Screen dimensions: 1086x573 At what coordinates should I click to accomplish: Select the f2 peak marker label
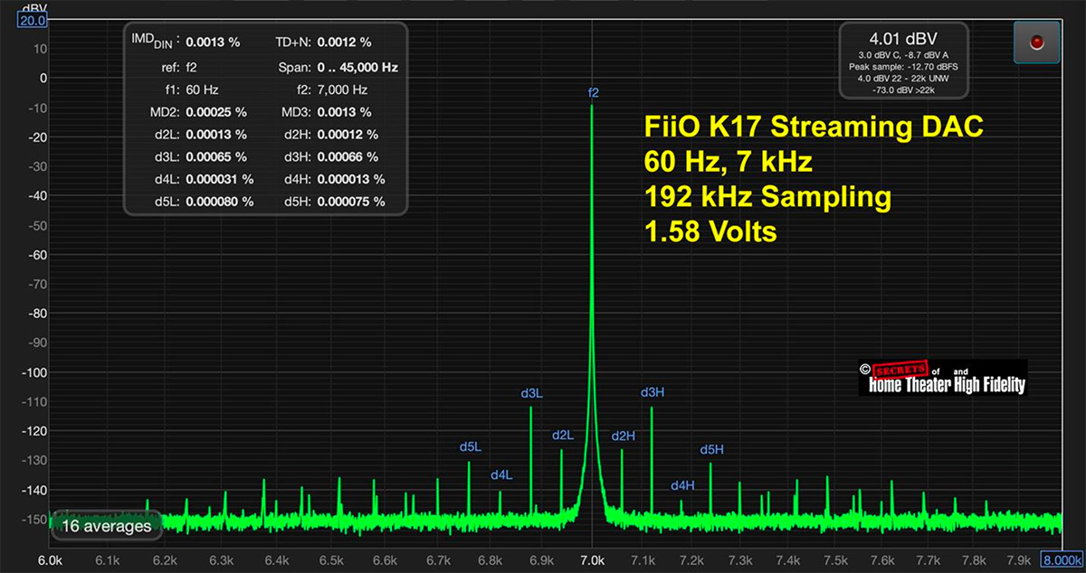tap(594, 92)
